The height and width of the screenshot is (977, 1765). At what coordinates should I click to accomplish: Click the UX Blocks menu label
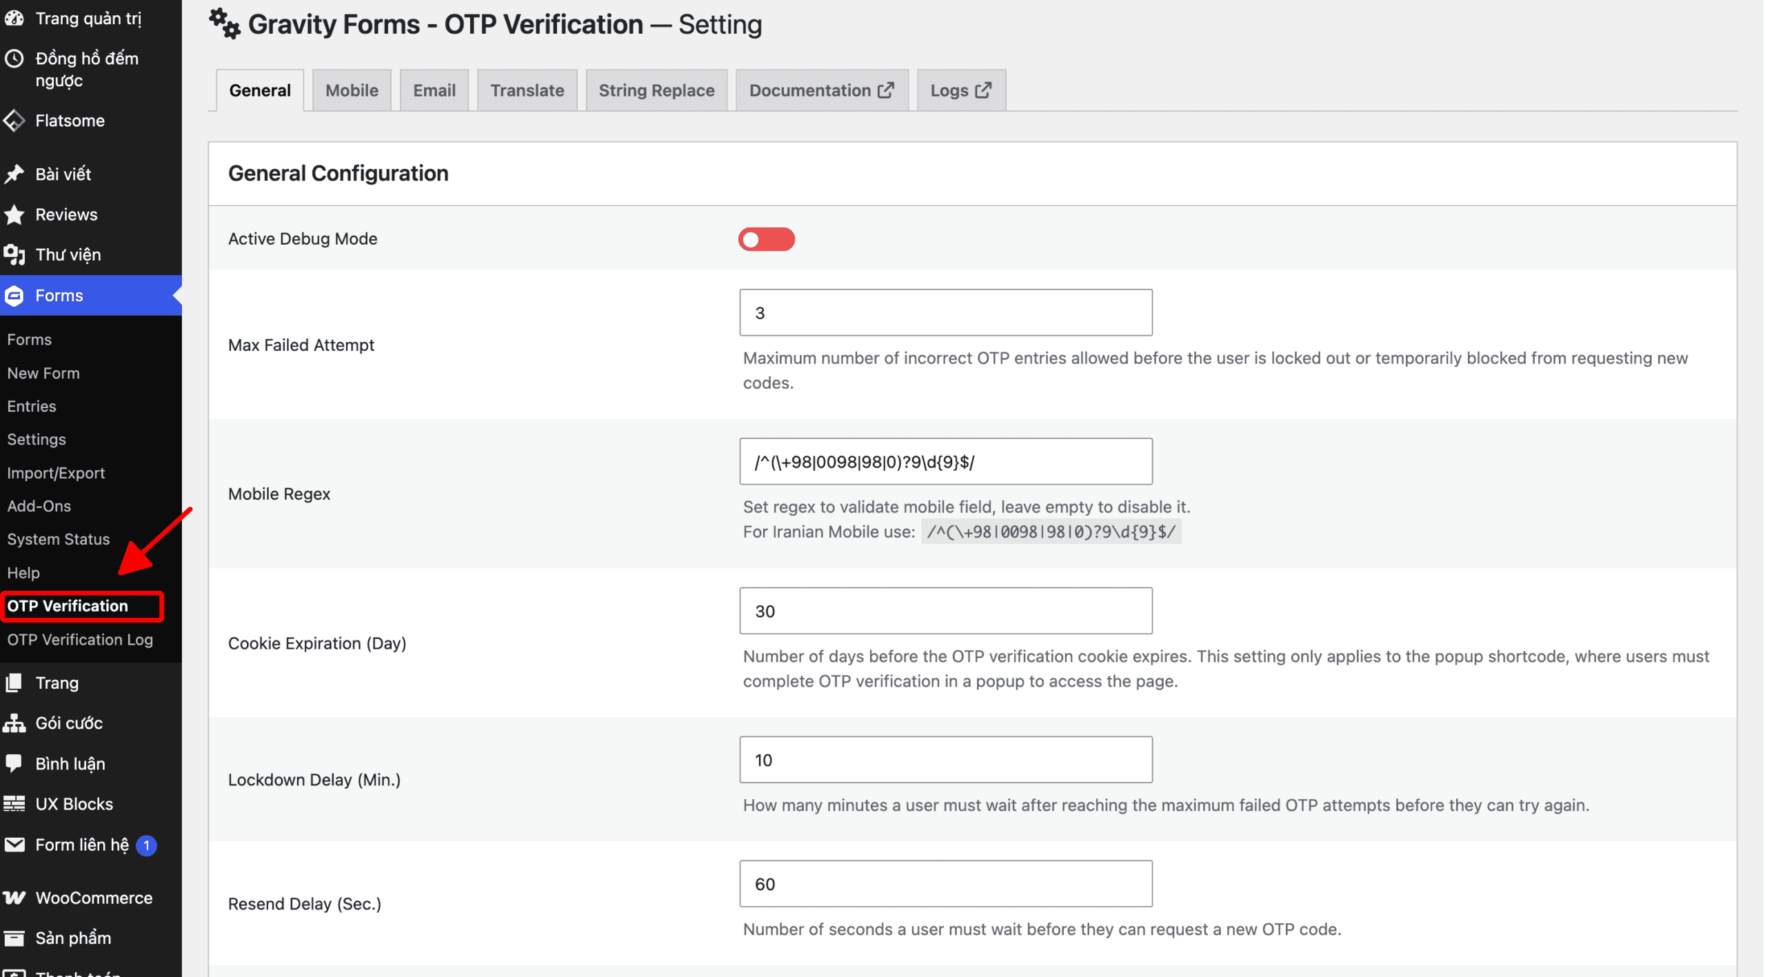click(74, 804)
